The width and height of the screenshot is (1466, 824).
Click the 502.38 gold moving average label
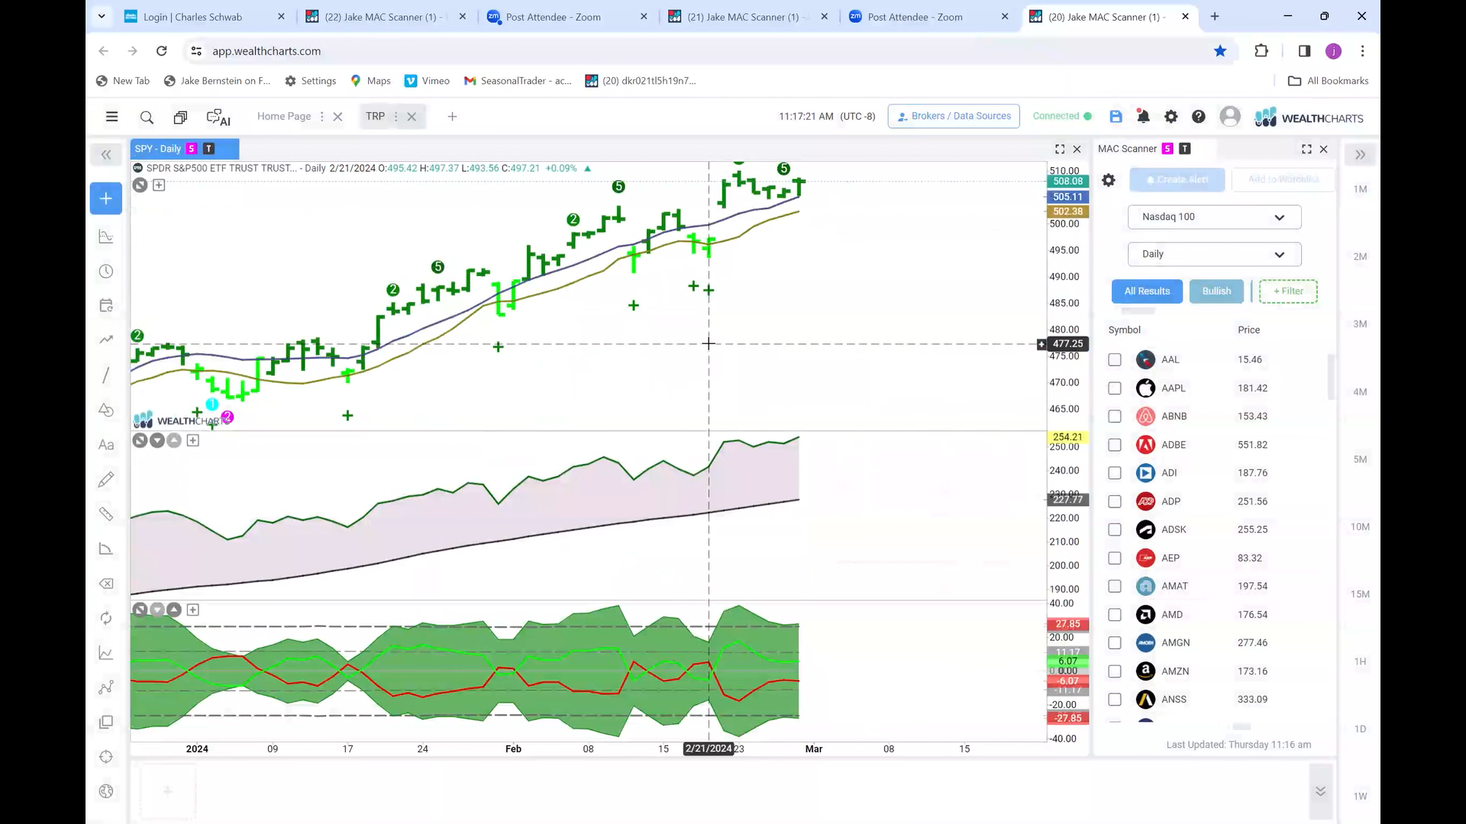1067,212
